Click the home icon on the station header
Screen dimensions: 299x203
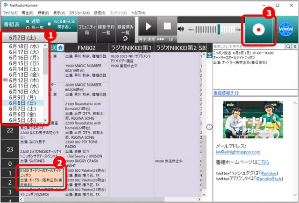pyautogui.click(x=60, y=47)
